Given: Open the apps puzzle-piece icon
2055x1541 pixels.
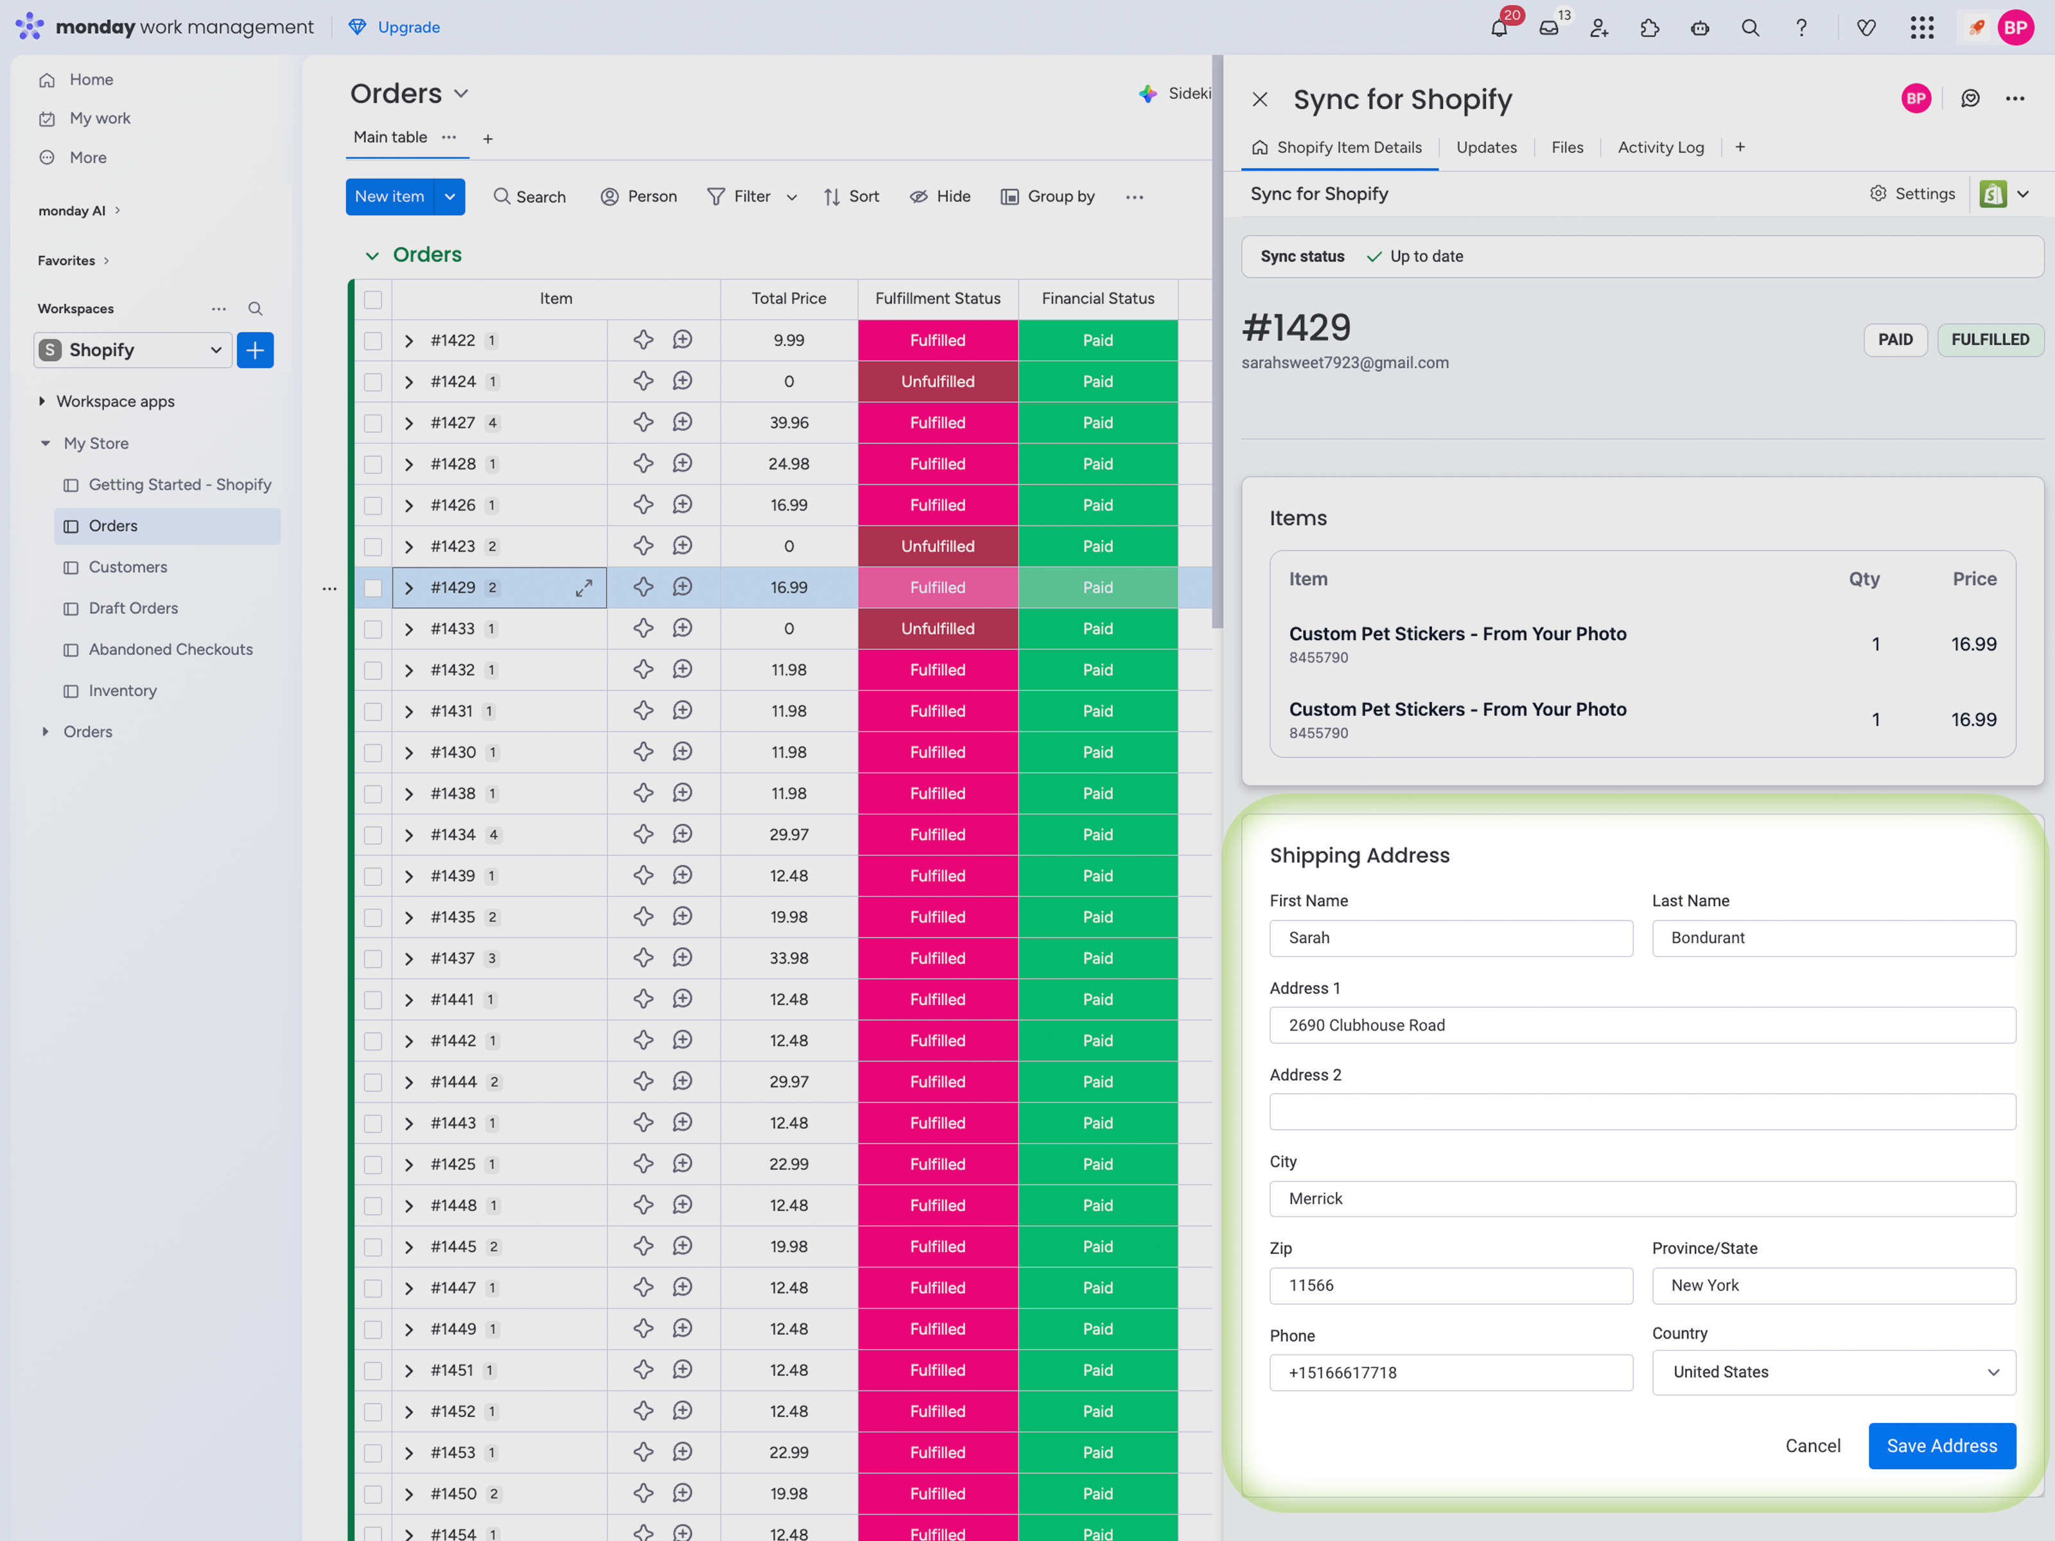Looking at the screenshot, I should tap(1649, 28).
